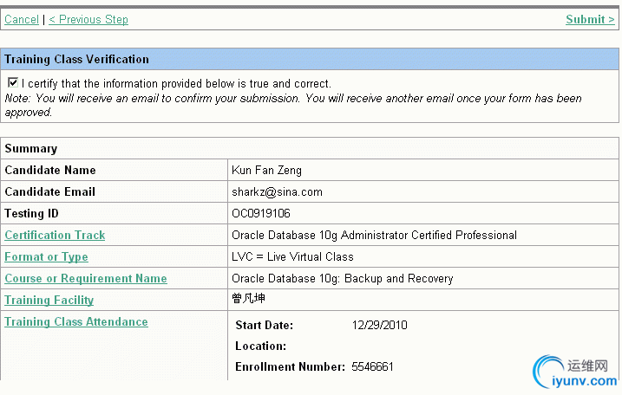Viewport: 622px width, 395px height.
Task: Click the Start Date label
Action: point(265,326)
